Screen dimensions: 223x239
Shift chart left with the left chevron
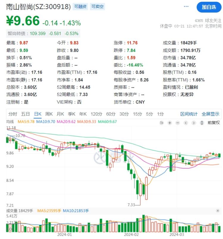(186, 123)
